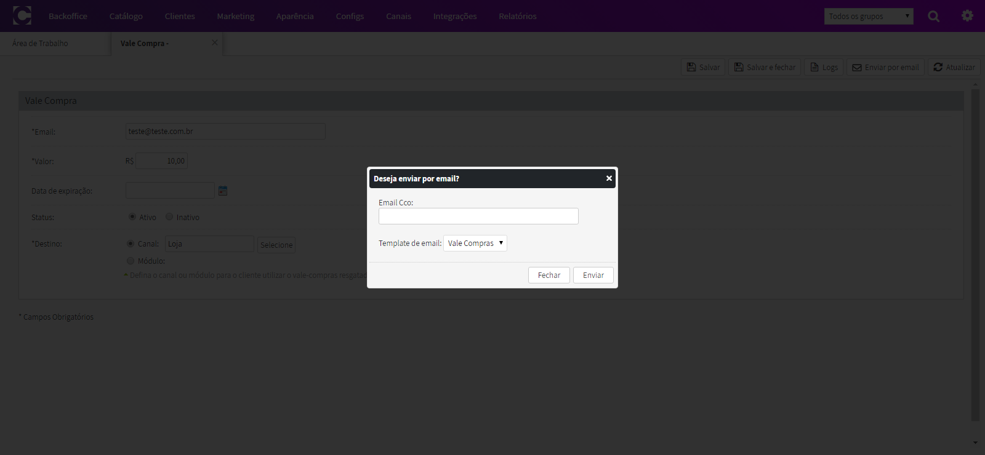Select the Ativo status radio button
Image resolution: width=985 pixels, height=455 pixels.
click(x=132, y=217)
